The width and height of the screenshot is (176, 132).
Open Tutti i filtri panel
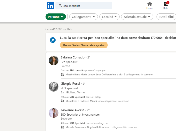pos(166,17)
